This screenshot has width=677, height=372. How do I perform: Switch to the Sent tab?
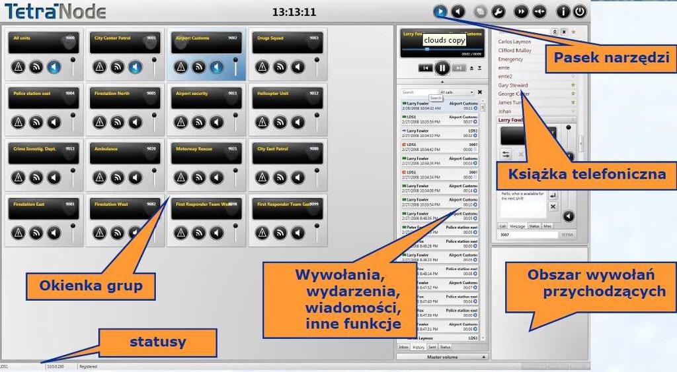(432, 347)
